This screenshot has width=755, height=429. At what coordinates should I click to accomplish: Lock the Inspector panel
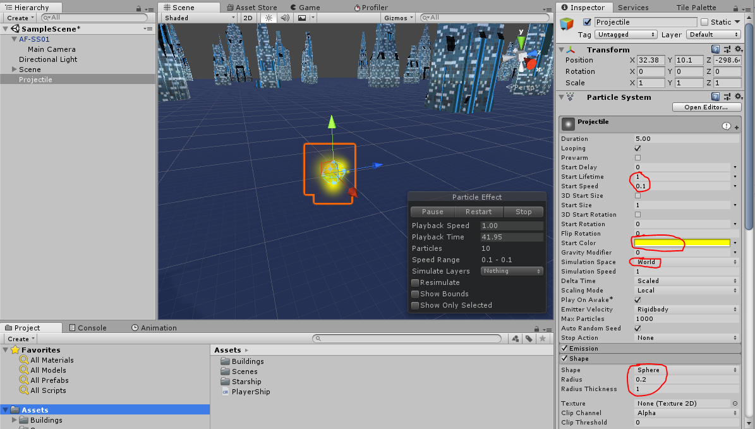pyautogui.click(x=735, y=8)
